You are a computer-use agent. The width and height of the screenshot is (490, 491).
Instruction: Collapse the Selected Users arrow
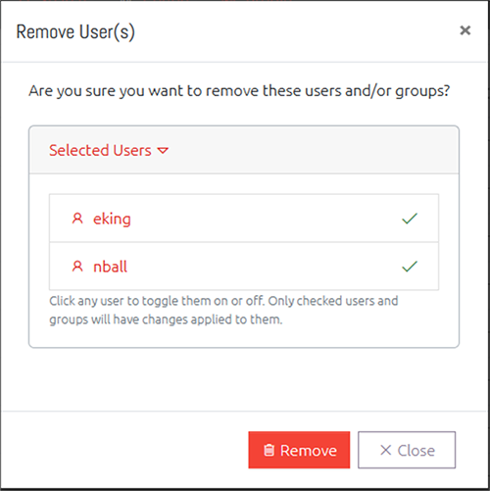[x=163, y=151]
